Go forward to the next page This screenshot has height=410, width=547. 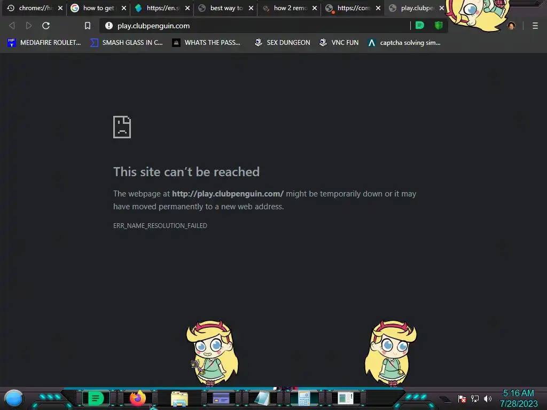tap(29, 26)
